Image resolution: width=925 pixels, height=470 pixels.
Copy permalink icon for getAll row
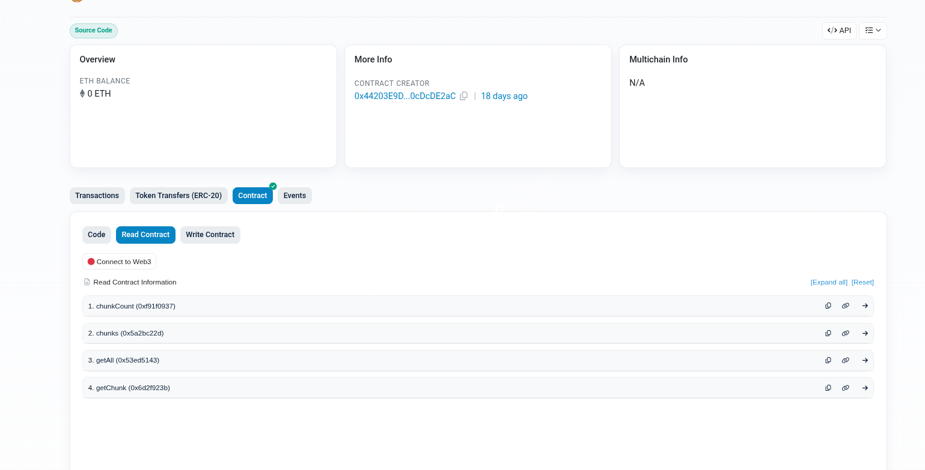coord(846,360)
